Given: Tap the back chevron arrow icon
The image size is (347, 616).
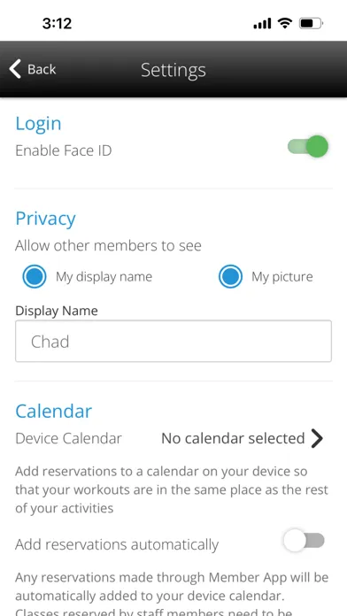Looking at the screenshot, I should (14, 69).
